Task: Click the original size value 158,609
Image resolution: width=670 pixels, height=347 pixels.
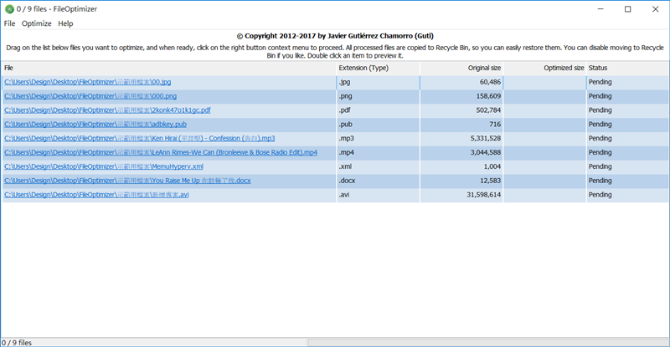Action: click(488, 96)
